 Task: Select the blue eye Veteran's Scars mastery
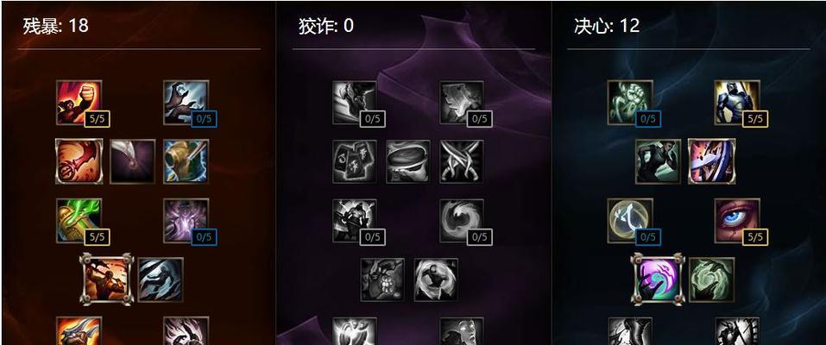(737, 221)
